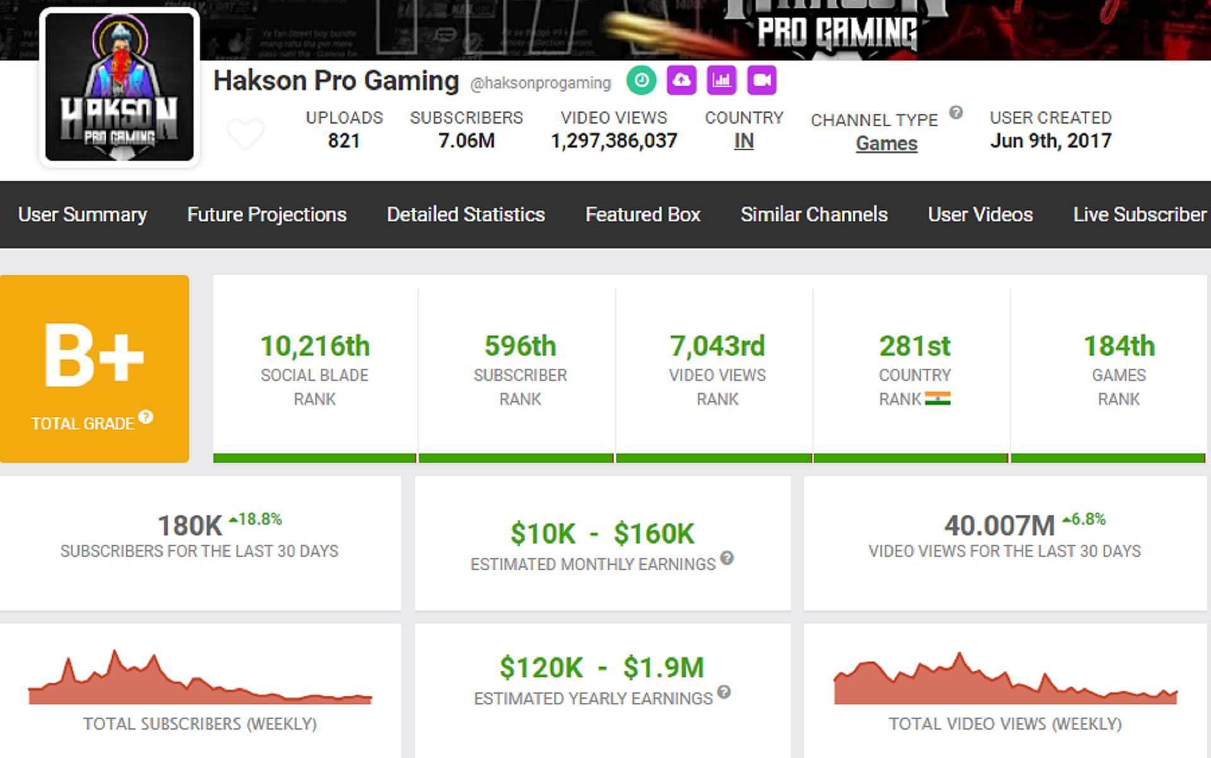Follow the IN country link

[x=744, y=141]
